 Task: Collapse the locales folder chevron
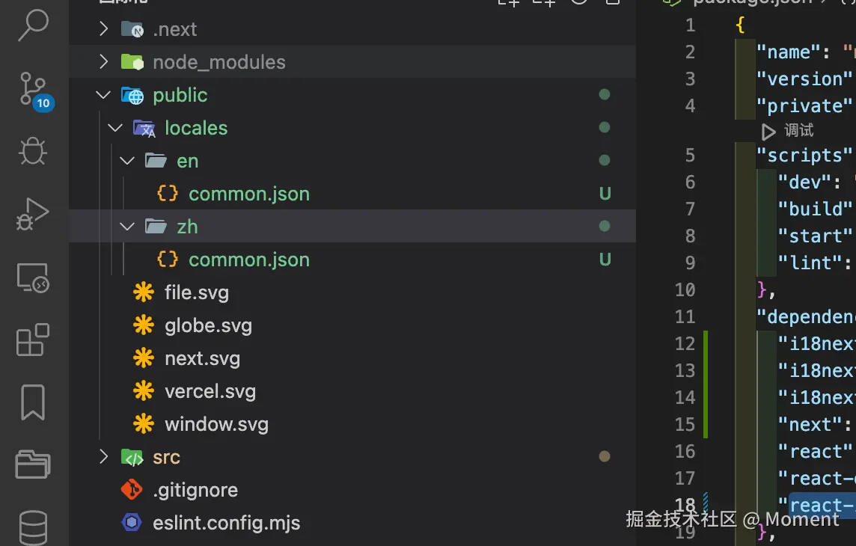115,128
